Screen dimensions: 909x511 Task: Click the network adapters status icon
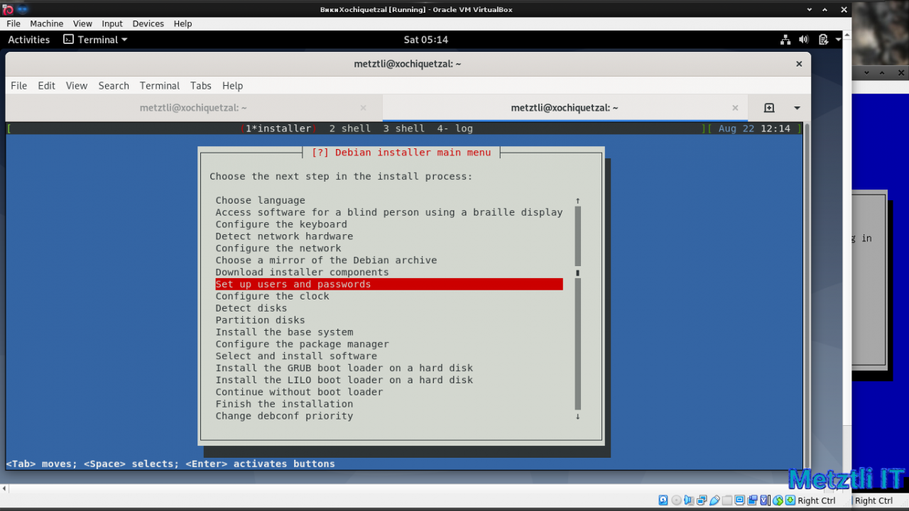(702, 500)
